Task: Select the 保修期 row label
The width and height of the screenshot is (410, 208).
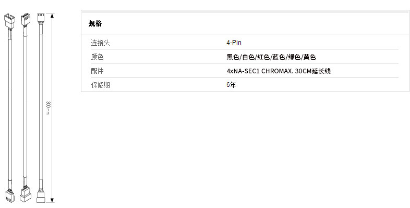Action: tap(101, 84)
